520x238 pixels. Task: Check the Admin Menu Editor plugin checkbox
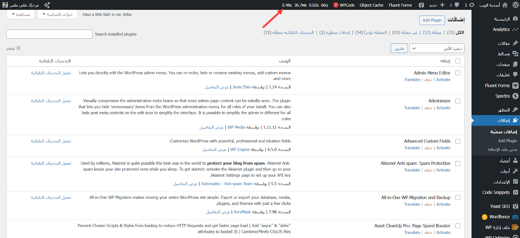(x=458, y=73)
